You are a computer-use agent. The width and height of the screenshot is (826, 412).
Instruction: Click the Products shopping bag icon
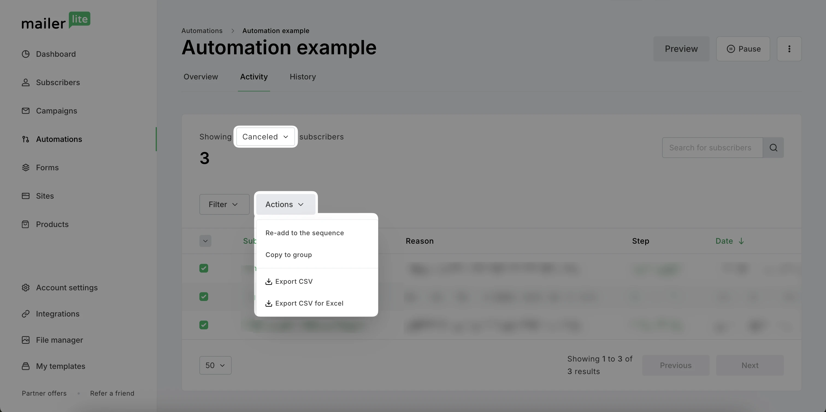[26, 224]
